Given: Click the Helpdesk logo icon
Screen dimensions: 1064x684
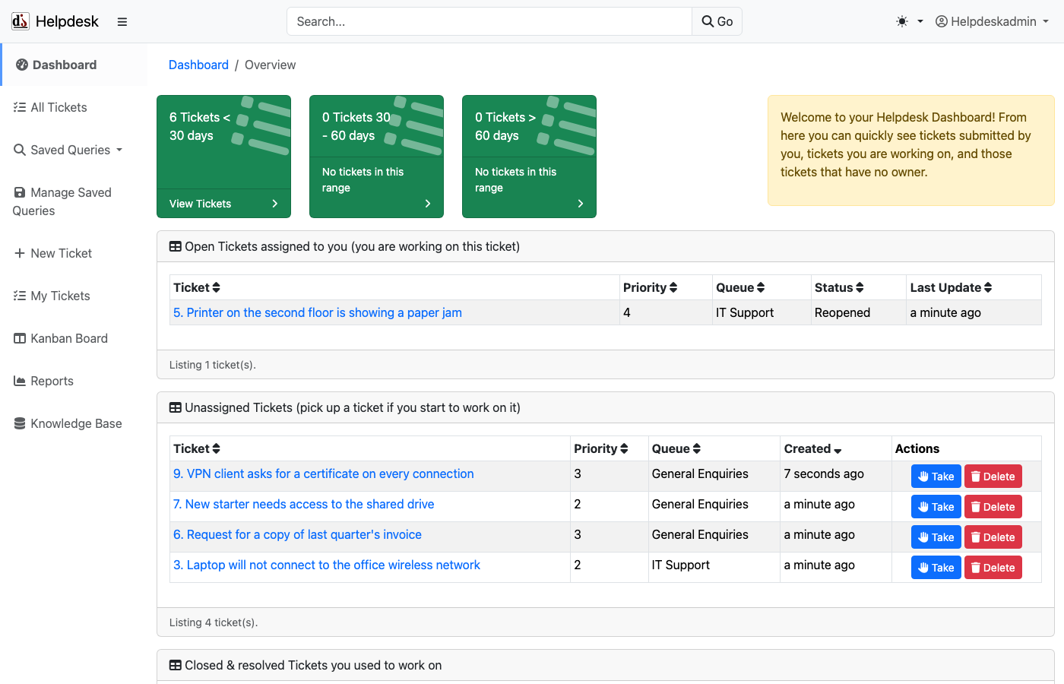Looking at the screenshot, I should coord(21,21).
